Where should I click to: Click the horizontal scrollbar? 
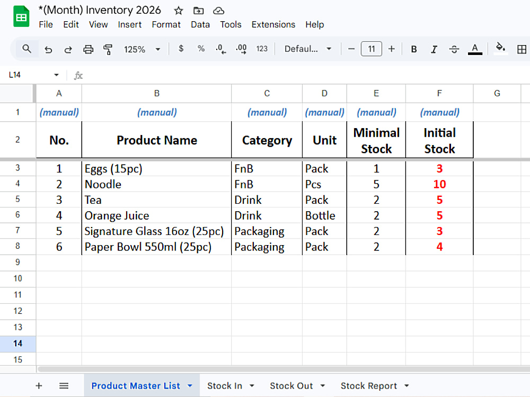(x=283, y=369)
